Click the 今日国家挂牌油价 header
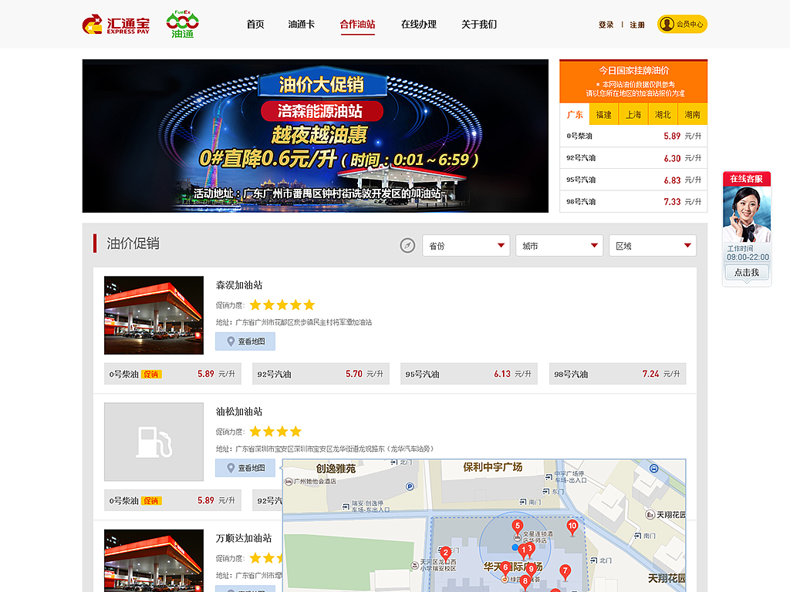Screen dimensions: 790x592 633,70
